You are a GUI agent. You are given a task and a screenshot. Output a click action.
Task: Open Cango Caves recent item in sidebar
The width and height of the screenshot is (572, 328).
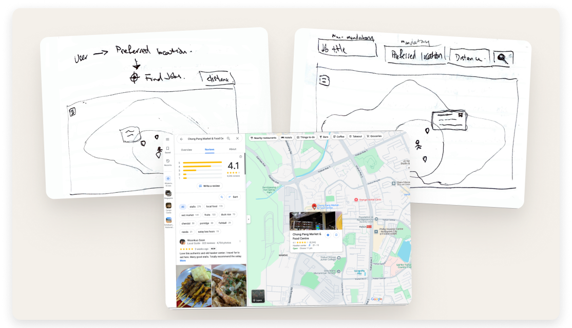point(168,207)
